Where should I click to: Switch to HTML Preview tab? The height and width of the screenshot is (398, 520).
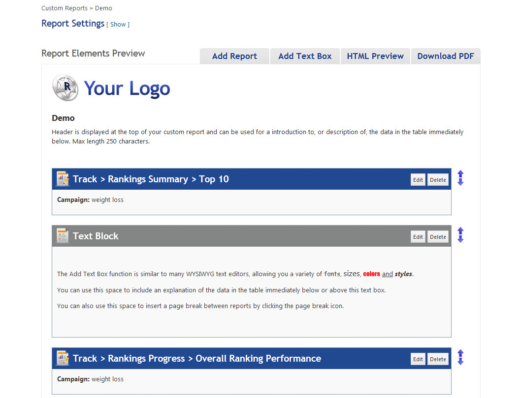pos(375,56)
